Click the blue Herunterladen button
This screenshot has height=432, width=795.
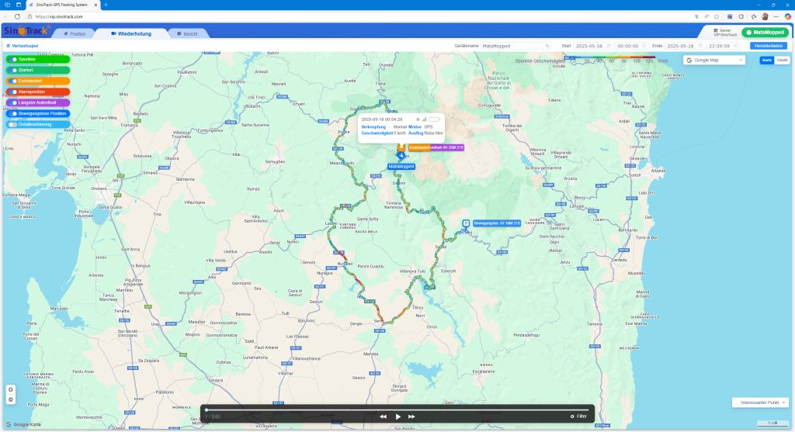[768, 46]
